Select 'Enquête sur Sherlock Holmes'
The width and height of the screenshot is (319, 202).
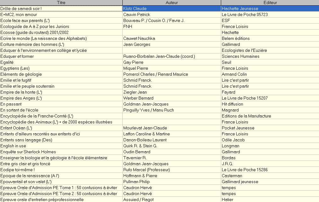(x=28, y=152)
